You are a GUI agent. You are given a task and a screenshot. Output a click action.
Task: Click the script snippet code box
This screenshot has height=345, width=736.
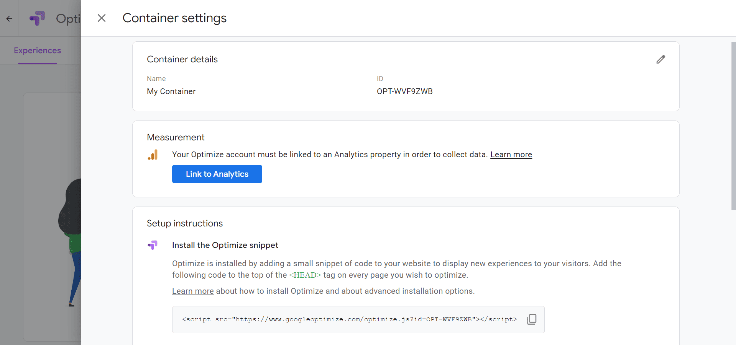click(358, 319)
